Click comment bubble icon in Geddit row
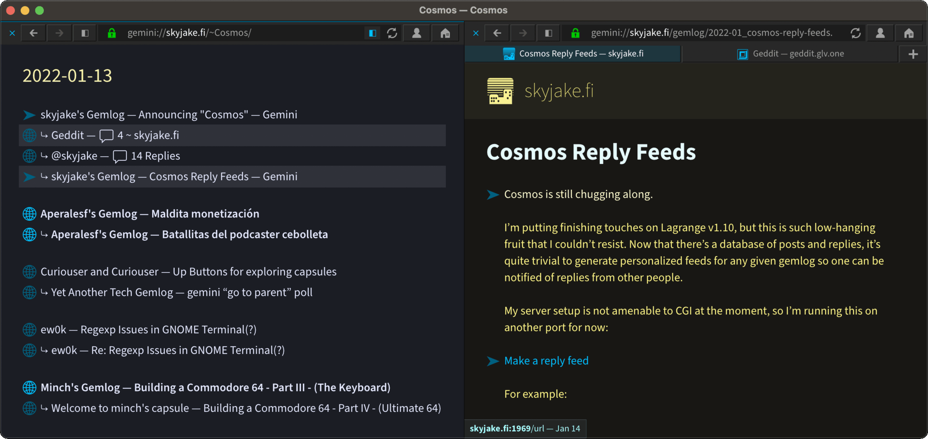Screen dimensions: 928x439 [x=106, y=136]
